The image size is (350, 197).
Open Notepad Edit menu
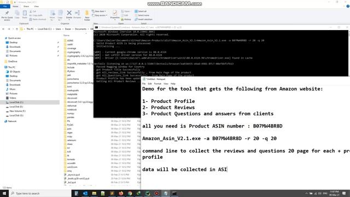pyautogui.click(x=150, y=84)
